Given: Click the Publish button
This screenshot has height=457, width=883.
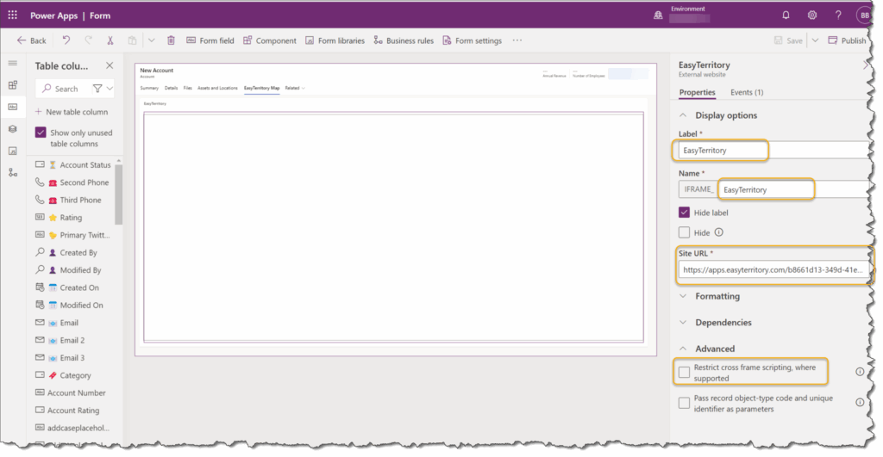Looking at the screenshot, I should click(848, 40).
